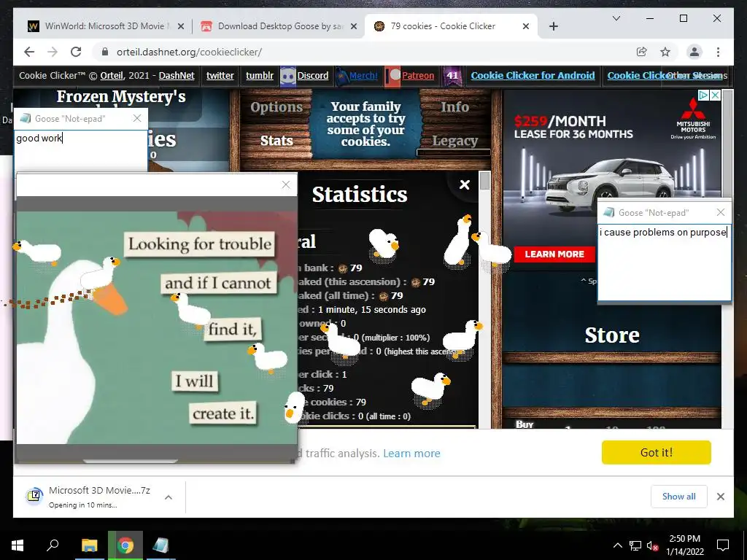Switch to WinWorld Microsoft 3D Movie tab
Screen dimensions: 747x560
click(x=105, y=26)
